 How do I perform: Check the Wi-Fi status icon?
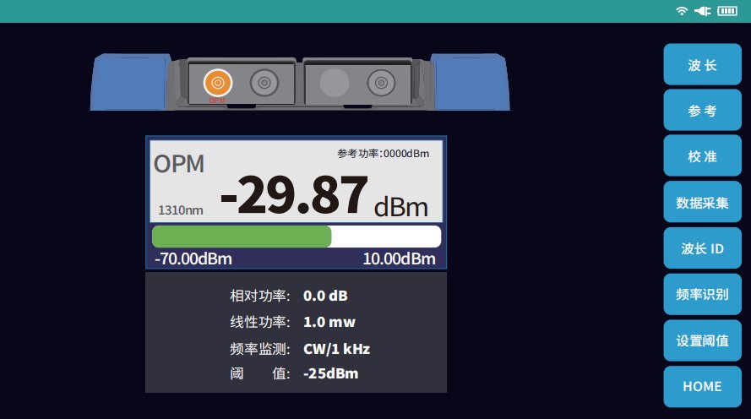682,11
